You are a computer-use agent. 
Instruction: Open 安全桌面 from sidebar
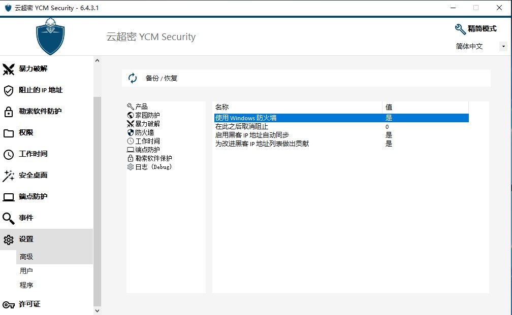tap(33, 175)
